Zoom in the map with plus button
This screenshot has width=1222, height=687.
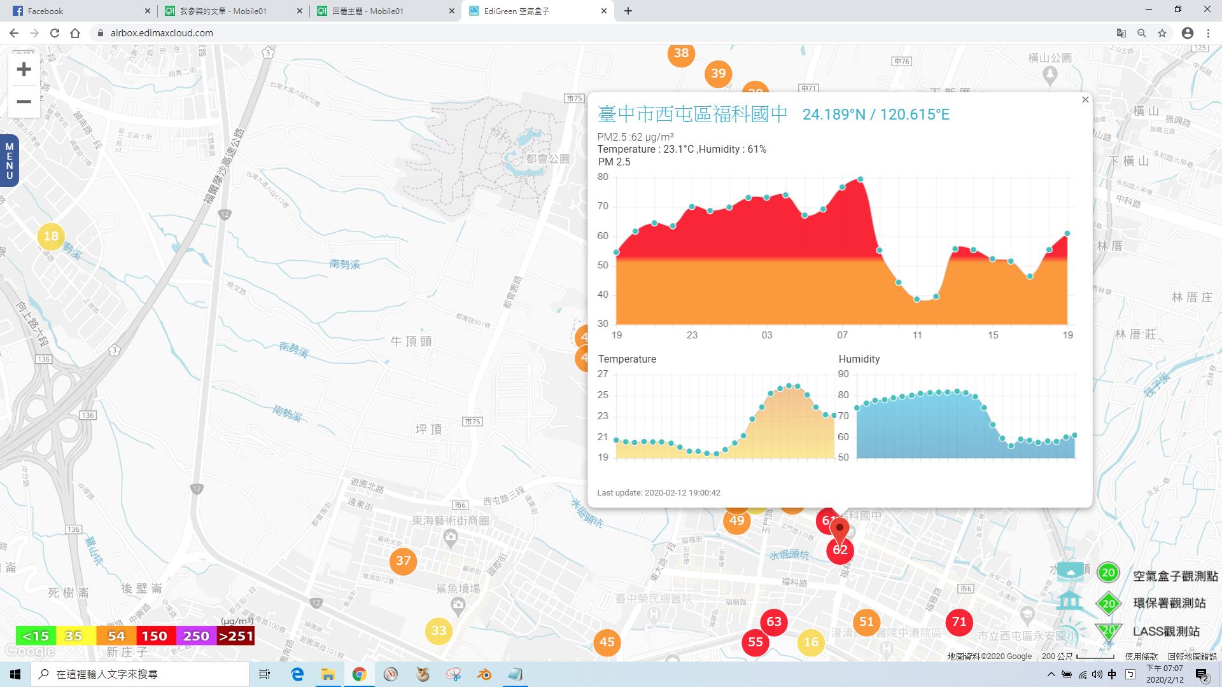pyautogui.click(x=24, y=69)
